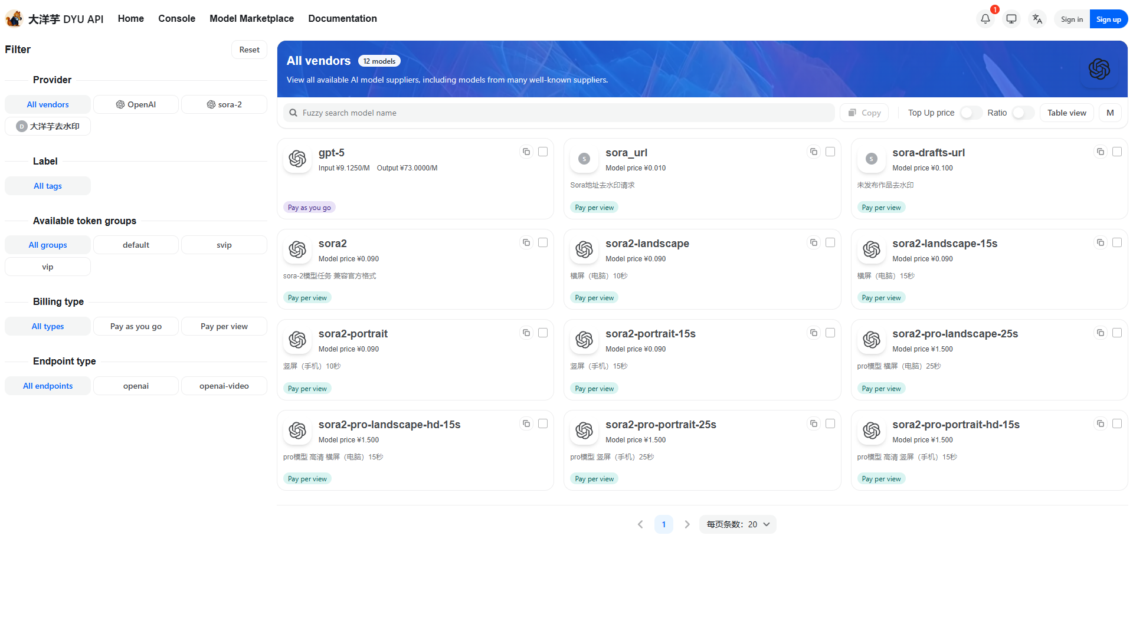Click the display/theme monitor icon

click(1011, 18)
